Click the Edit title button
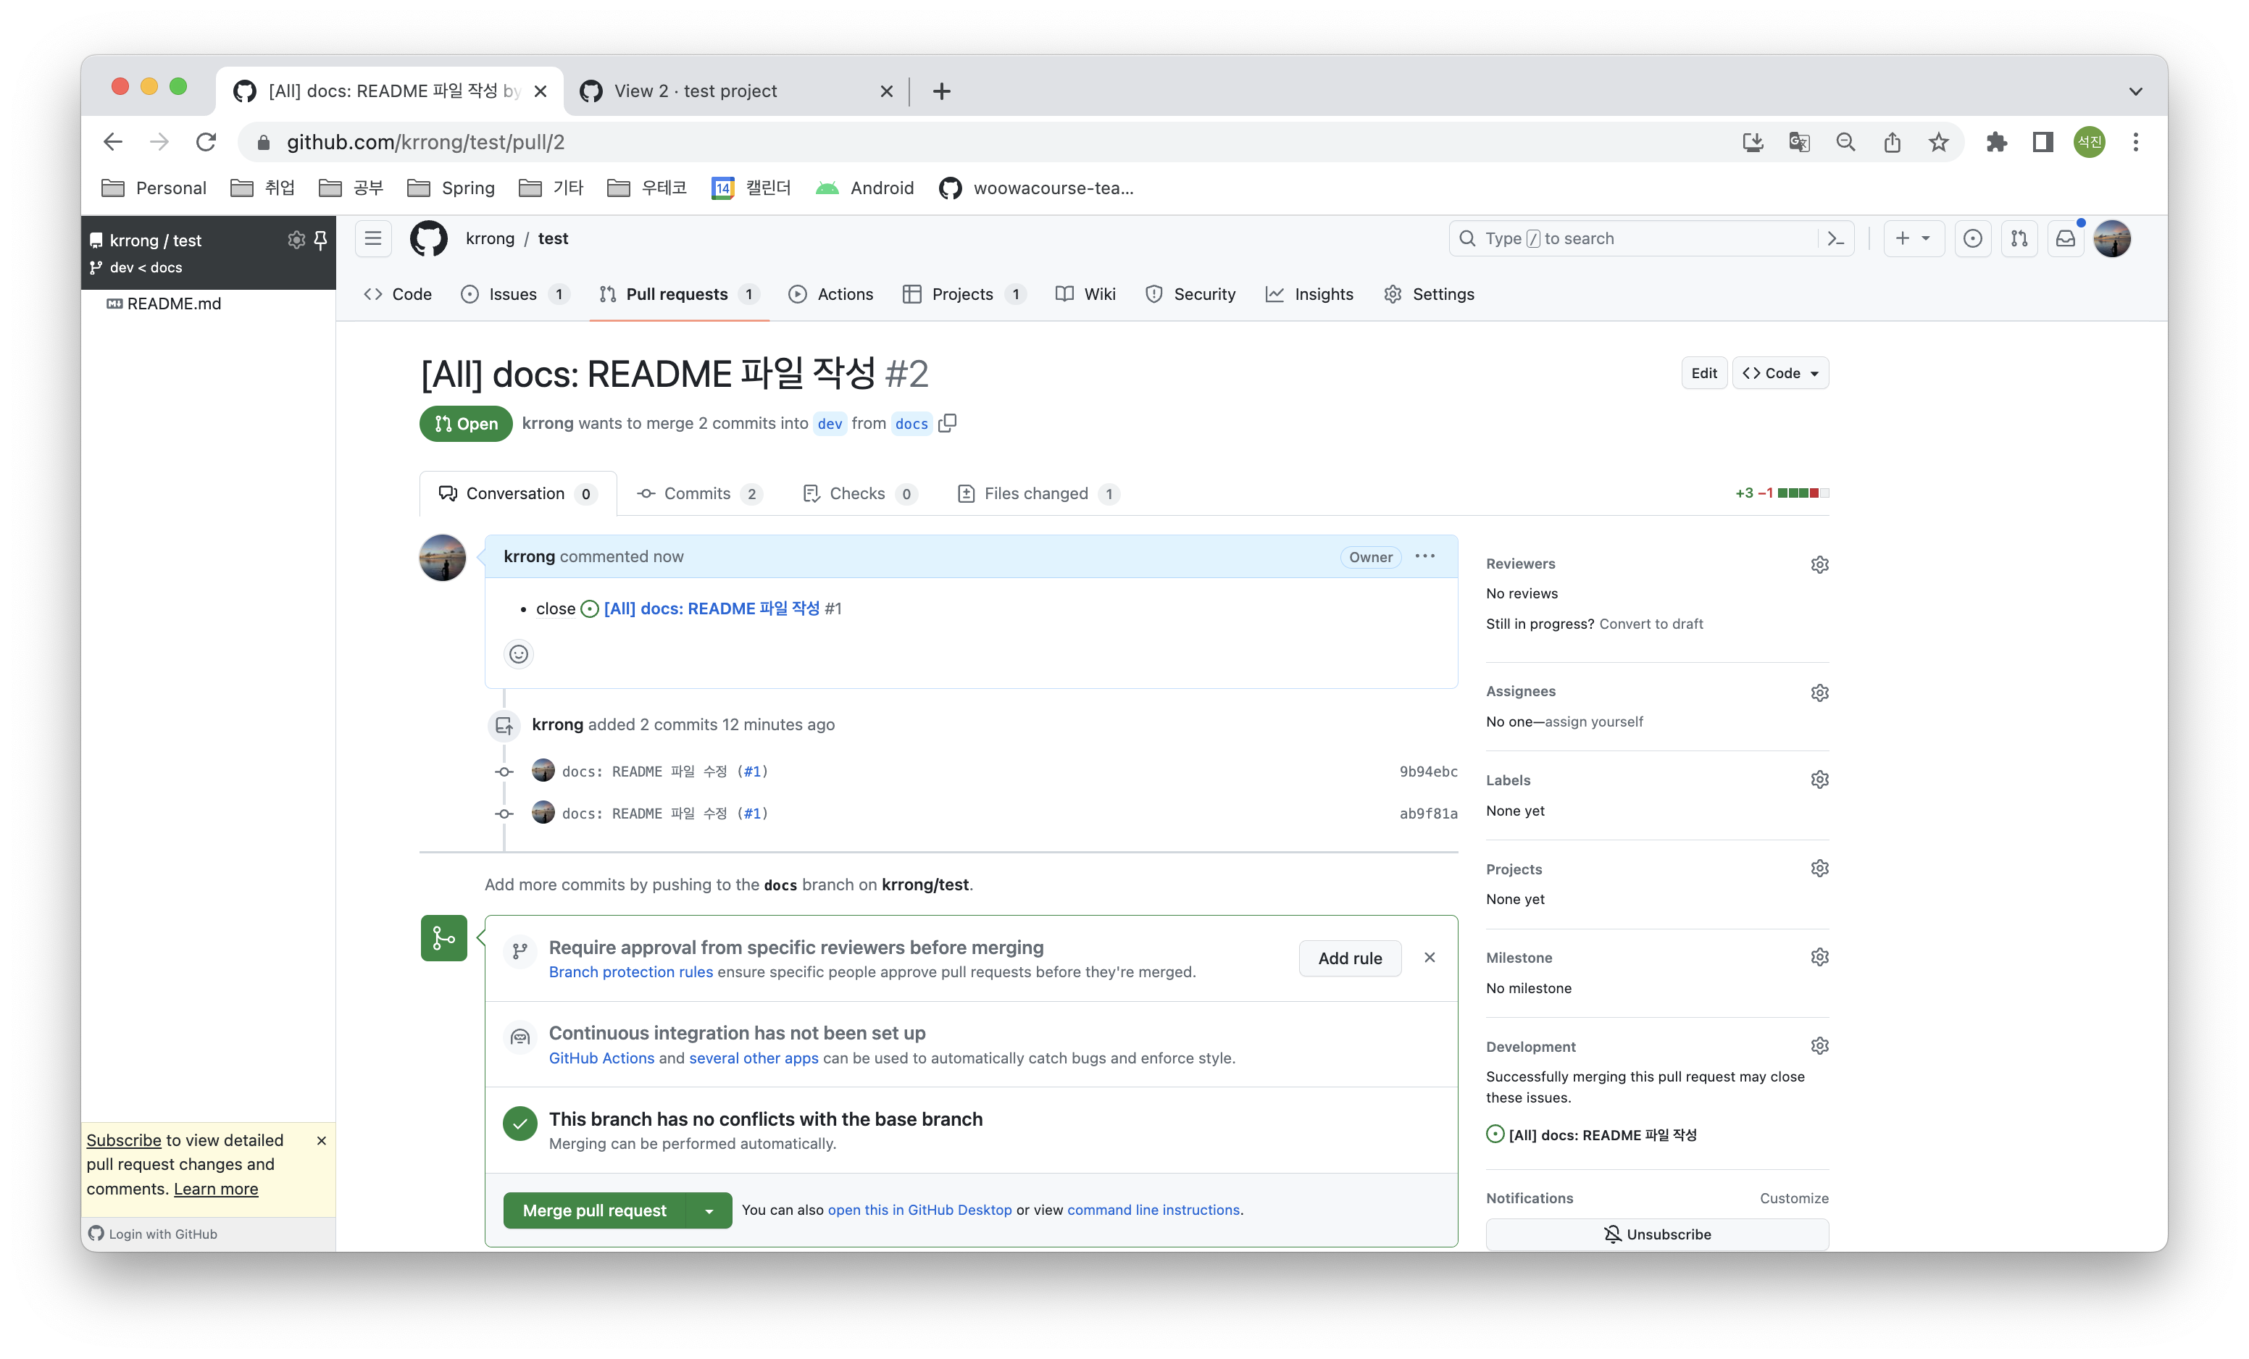 coord(1703,373)
